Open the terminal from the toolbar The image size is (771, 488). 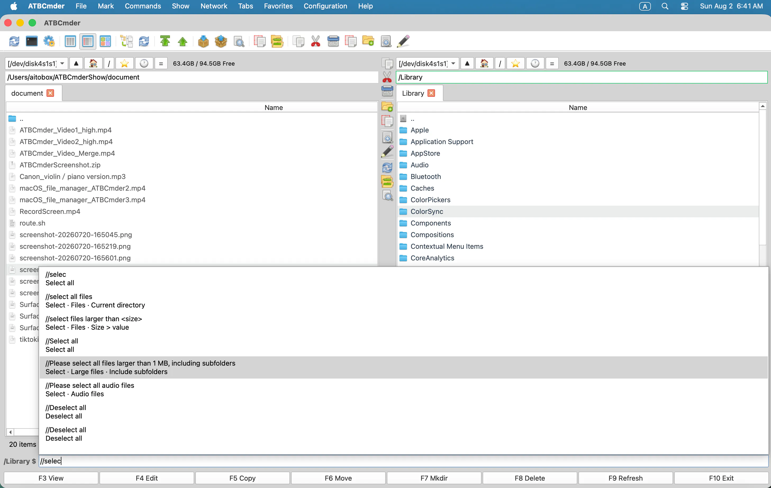click(x=31, y=42)
